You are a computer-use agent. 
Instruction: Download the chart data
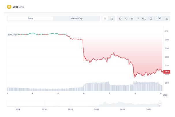pyautogui.click(x=167, y=19)
